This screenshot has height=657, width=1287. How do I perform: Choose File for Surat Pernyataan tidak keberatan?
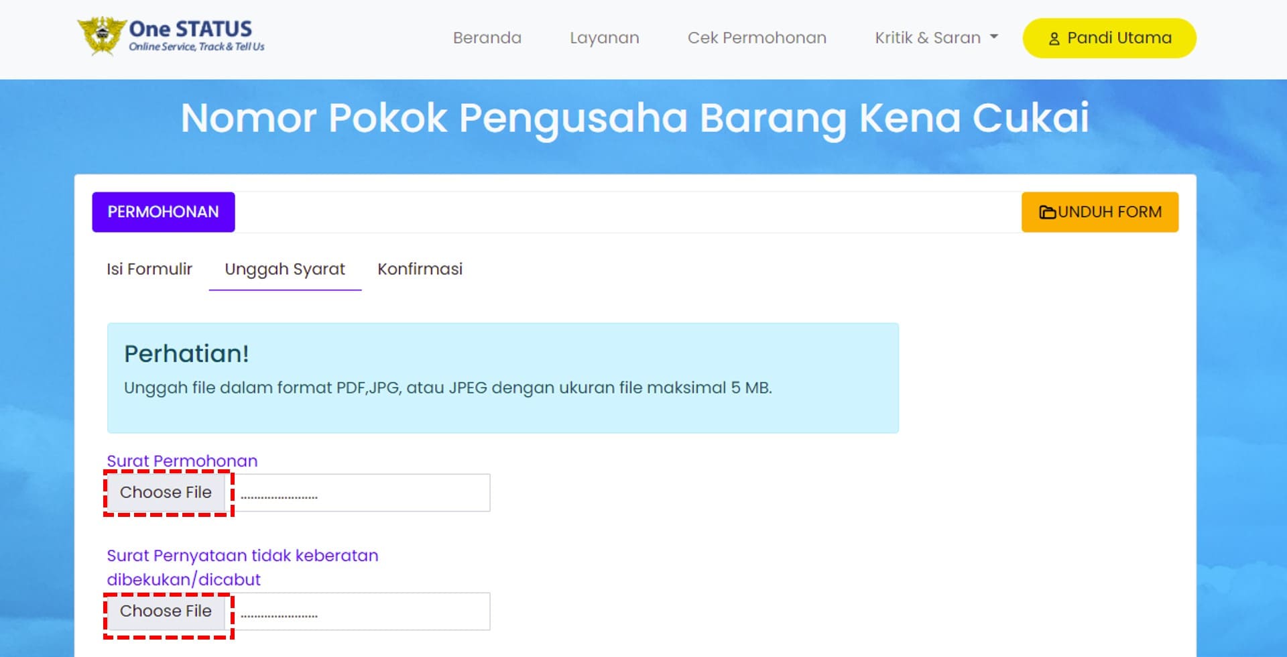pos(166,611)
